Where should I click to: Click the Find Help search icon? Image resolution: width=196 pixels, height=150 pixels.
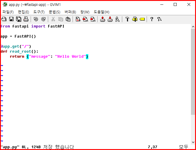[x=159, y=19]
